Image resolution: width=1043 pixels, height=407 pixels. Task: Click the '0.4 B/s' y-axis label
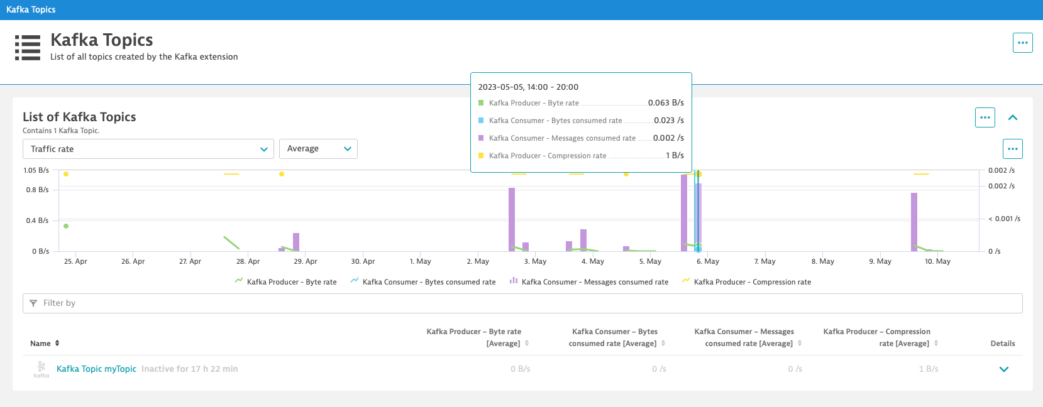coord(37,220)
